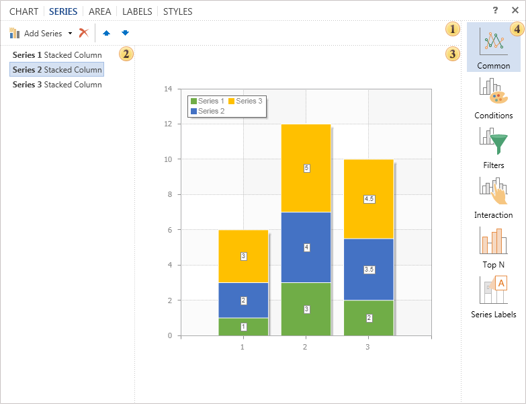Delete selected series with red X icon
This screenshot has width=526, height=404.
click(x=84, y=33)
